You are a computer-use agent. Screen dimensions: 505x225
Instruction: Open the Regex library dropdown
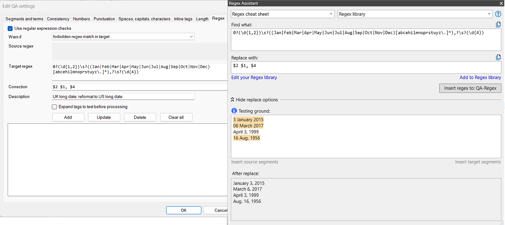pyautogui.click(x=415, y=14)
